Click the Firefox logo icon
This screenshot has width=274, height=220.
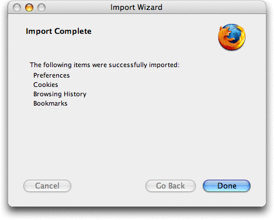[231, 37]
